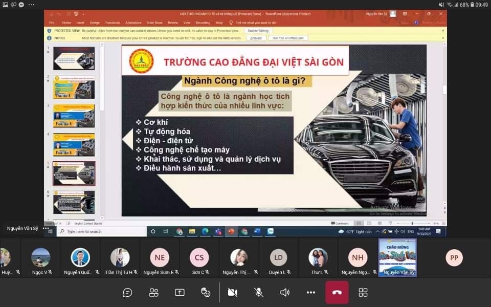This screenshot has width=491, height=307.
Task: Select participant Sơn C tile
Action: [199, 258]
